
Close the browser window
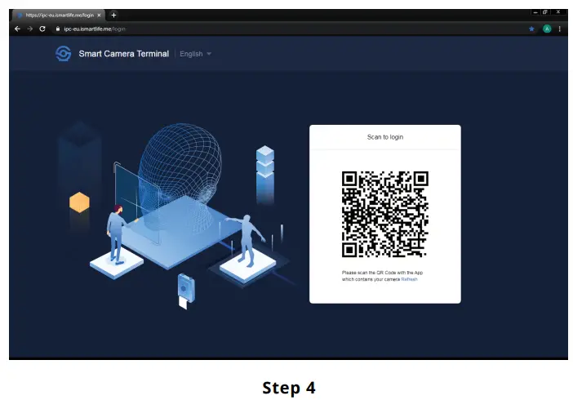pyautogui.click(x=558, y=12)
